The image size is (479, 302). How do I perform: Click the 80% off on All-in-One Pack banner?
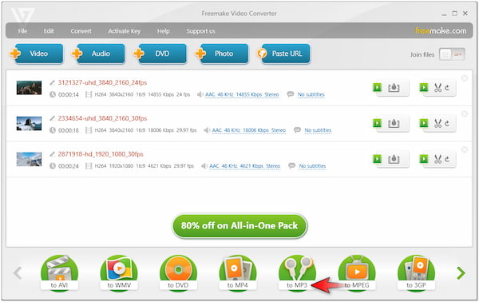tap(239, 226)
